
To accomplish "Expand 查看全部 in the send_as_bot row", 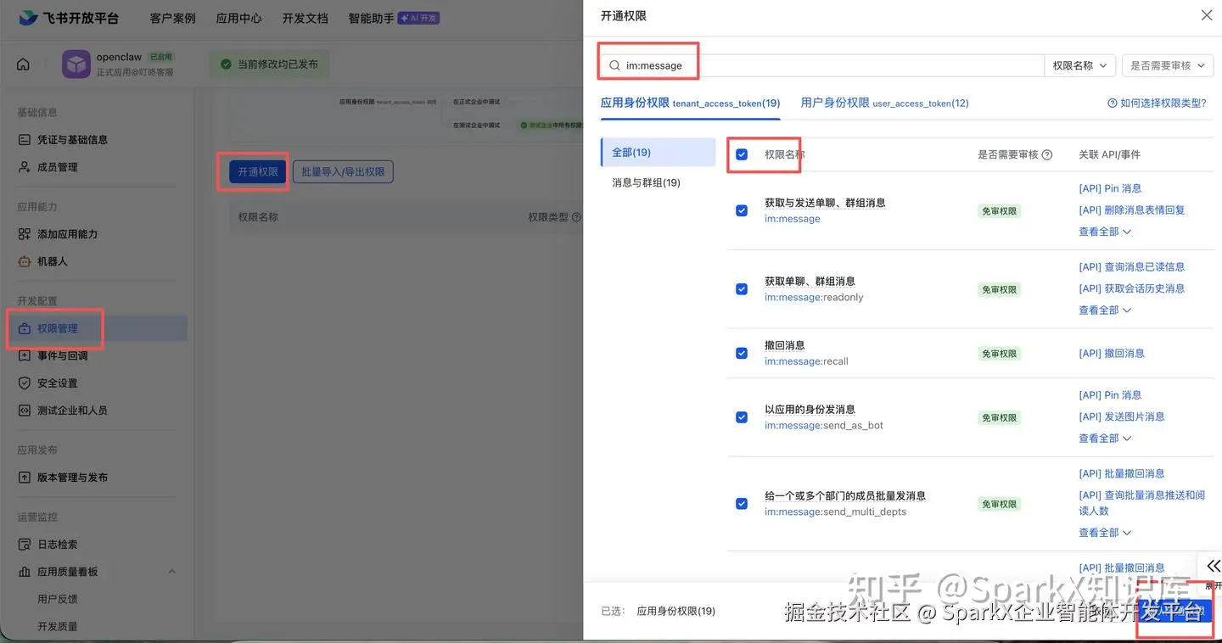I will point(1105,439).
